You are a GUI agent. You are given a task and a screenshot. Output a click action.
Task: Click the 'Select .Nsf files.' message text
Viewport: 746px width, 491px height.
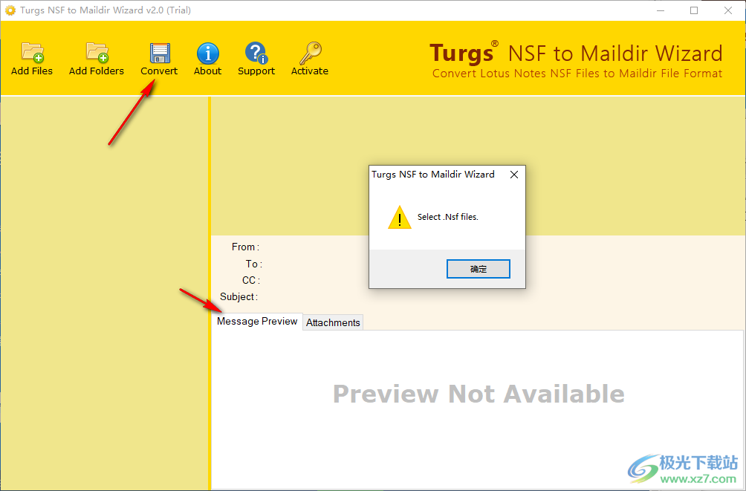coord(448,217)
